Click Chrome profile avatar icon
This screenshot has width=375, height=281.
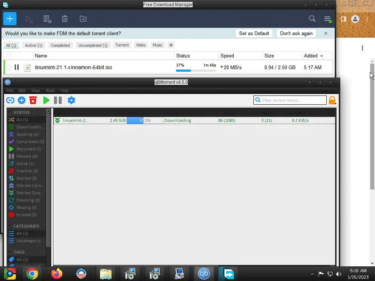[355, 19]
